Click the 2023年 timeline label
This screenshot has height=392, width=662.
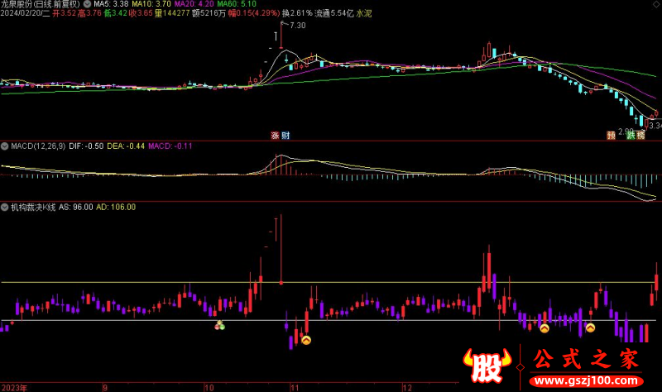(x=14, y=388)
